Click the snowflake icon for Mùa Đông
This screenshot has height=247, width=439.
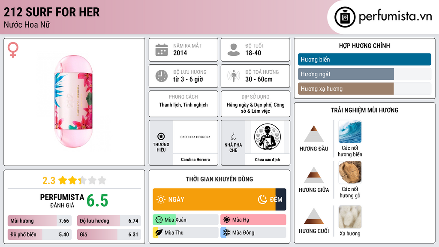tap(227, 232)
